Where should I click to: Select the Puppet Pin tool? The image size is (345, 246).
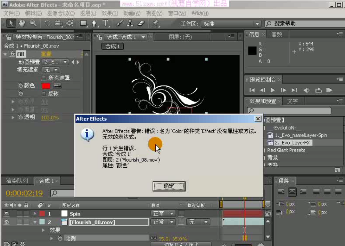point(155,23)
